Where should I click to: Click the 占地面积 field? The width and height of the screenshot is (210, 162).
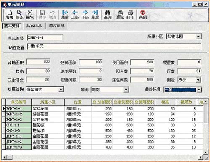(x=38, y=62)
